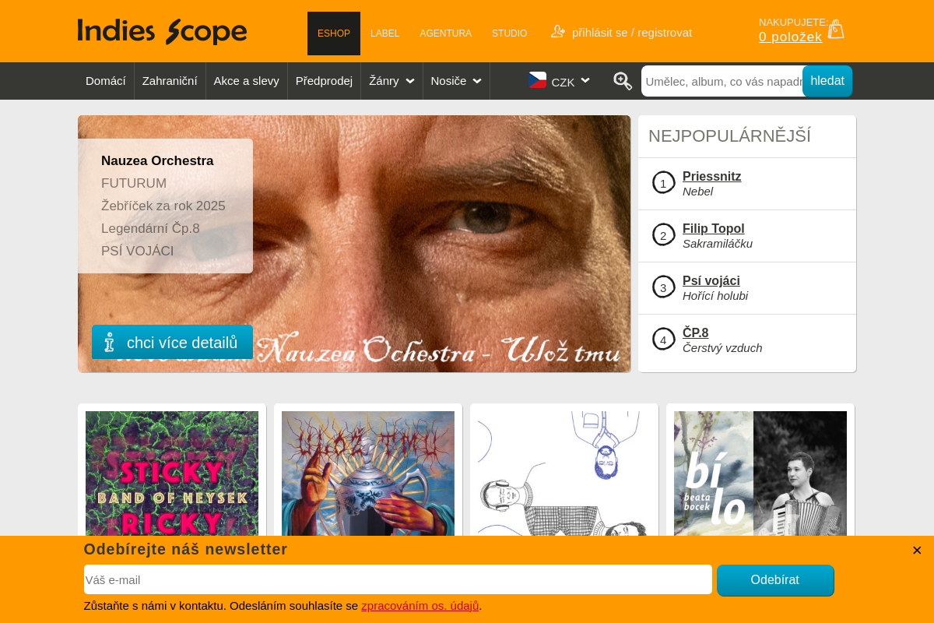Click the Czech flag currency icon
This screenshot has width=934, height=623.
(538, 80)
